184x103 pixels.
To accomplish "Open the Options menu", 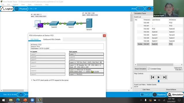I will [x=16, y=5].
